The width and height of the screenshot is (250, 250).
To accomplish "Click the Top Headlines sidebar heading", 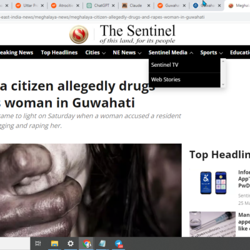I will pos(219,154).
